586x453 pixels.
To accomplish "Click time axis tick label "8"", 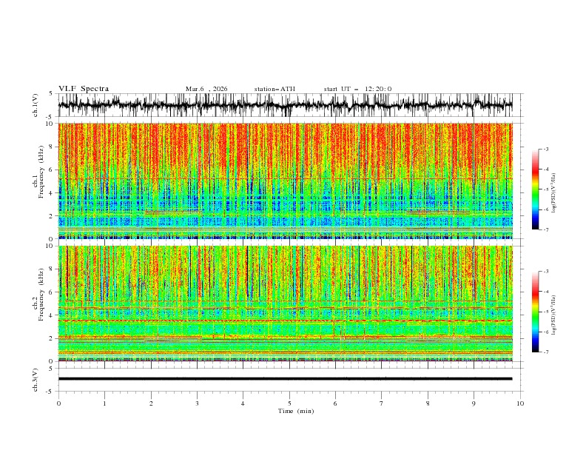I will (x=428, y=403).
